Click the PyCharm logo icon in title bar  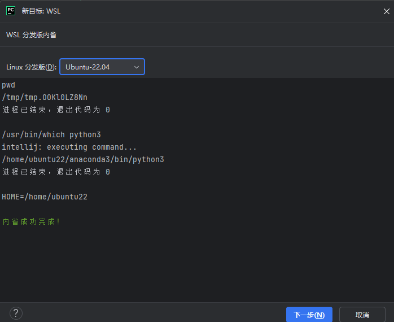tap(11, 11)
